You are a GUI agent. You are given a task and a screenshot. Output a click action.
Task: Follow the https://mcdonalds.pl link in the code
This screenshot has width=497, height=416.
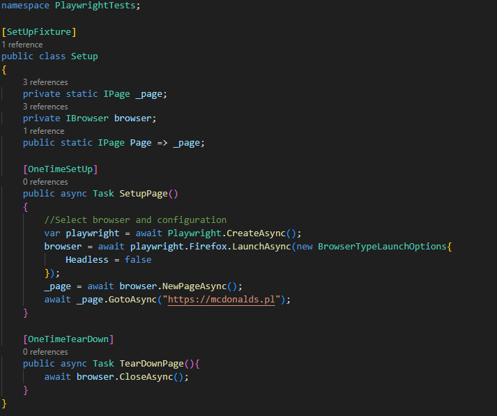click(x=221, y=300)
